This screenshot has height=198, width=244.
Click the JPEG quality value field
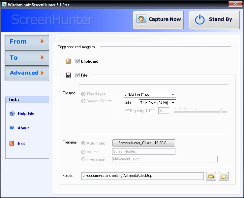[164, 111]
